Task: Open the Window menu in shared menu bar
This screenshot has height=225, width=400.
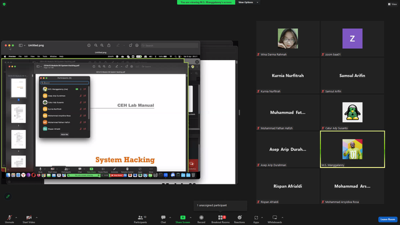Action: click(x=53, y=56)
